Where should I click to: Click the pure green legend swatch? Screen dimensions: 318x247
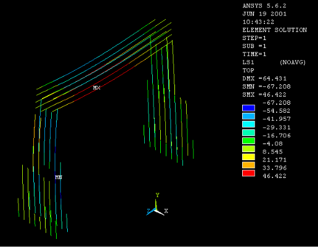pyautogui.click(x=248, y=140)
